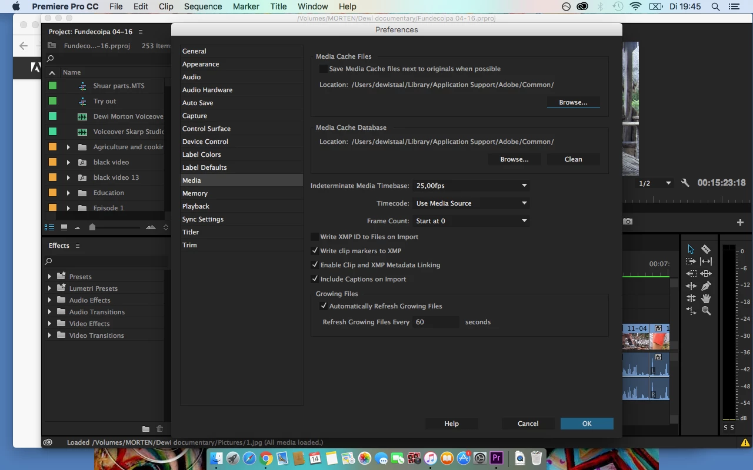753x470 pixels.
Task: Enable Save Media Cache files next to originals
Action: pyautogui.click(x=323, y=69)
